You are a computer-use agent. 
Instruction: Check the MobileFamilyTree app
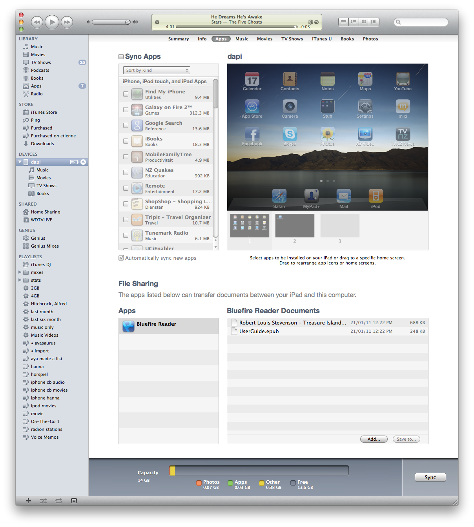coord(126,157)
